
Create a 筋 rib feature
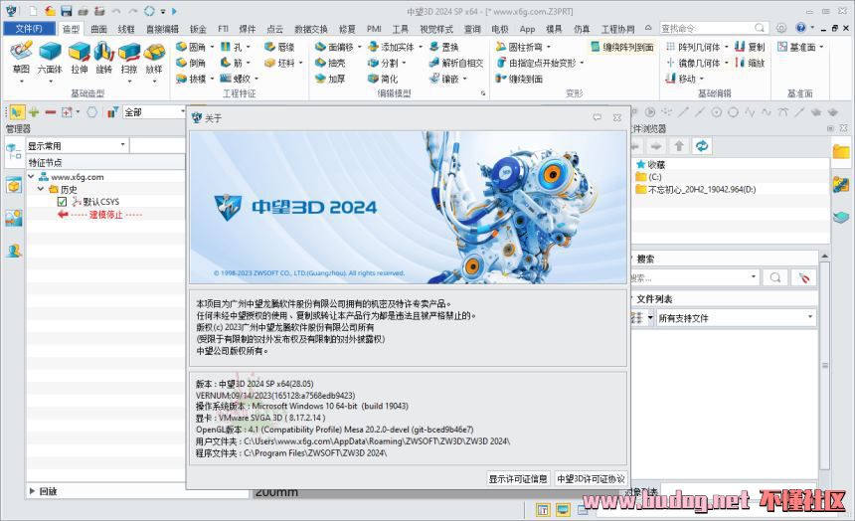[232, 63]
